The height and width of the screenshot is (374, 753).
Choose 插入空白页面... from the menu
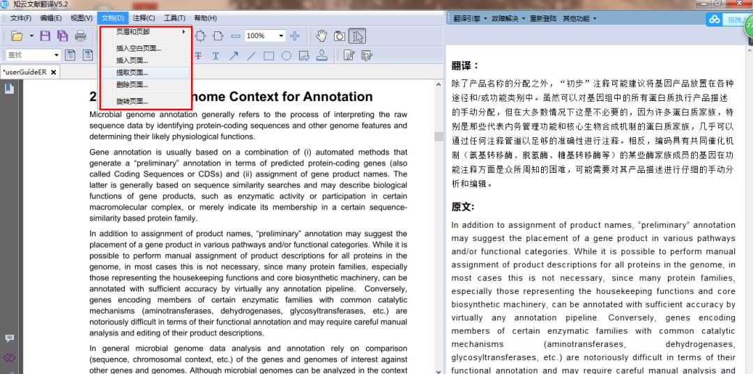tap(146, 49)
